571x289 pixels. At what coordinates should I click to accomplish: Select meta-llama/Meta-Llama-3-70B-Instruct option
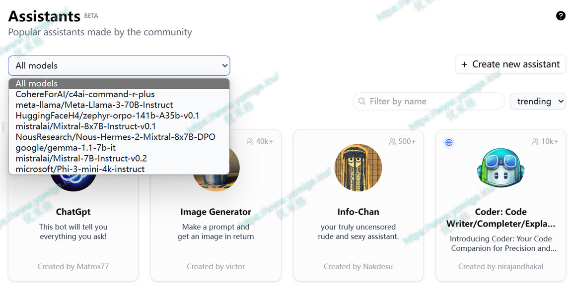(x=94, y=105)
